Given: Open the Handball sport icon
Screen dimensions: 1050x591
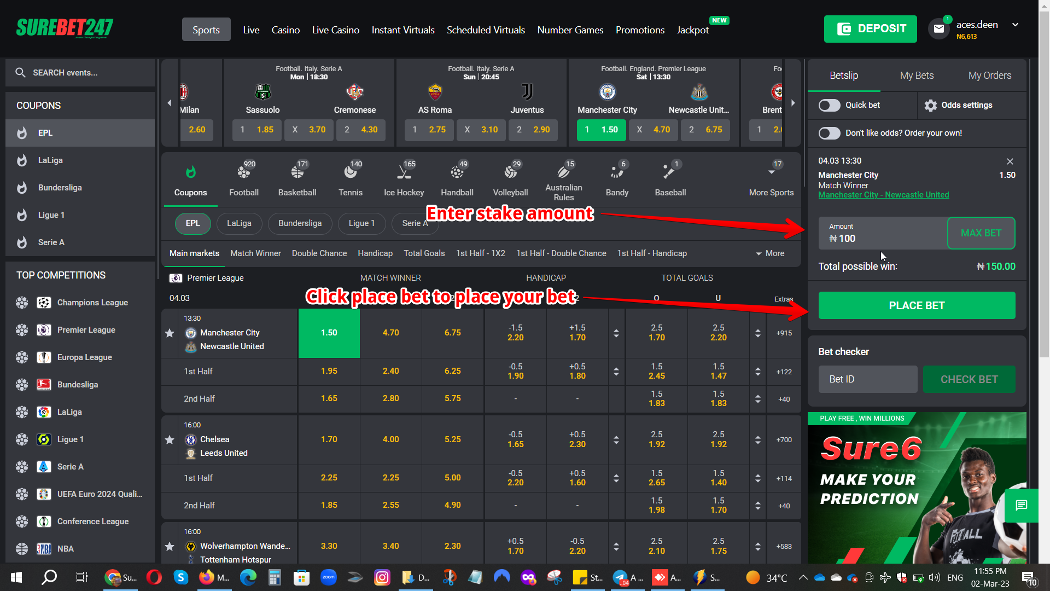Looking at the screenshot, I should tap(457, 173).
